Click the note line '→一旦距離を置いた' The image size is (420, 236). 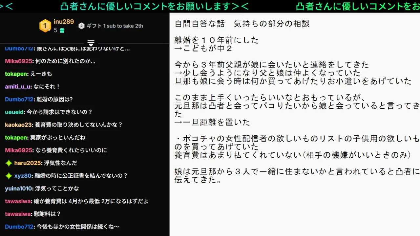(212, 122)
